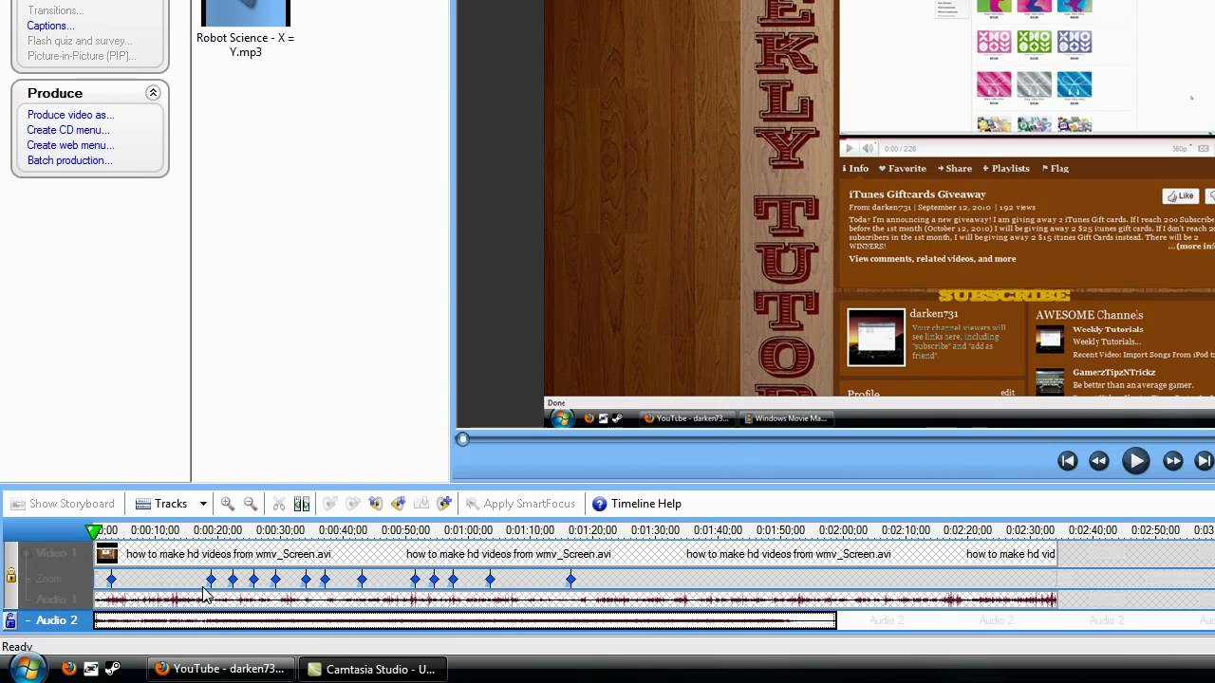Select the zoom keyframe near 0:00:43

362,579
